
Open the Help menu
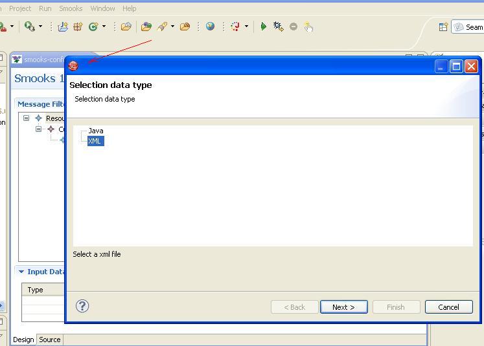coord(130,8)
